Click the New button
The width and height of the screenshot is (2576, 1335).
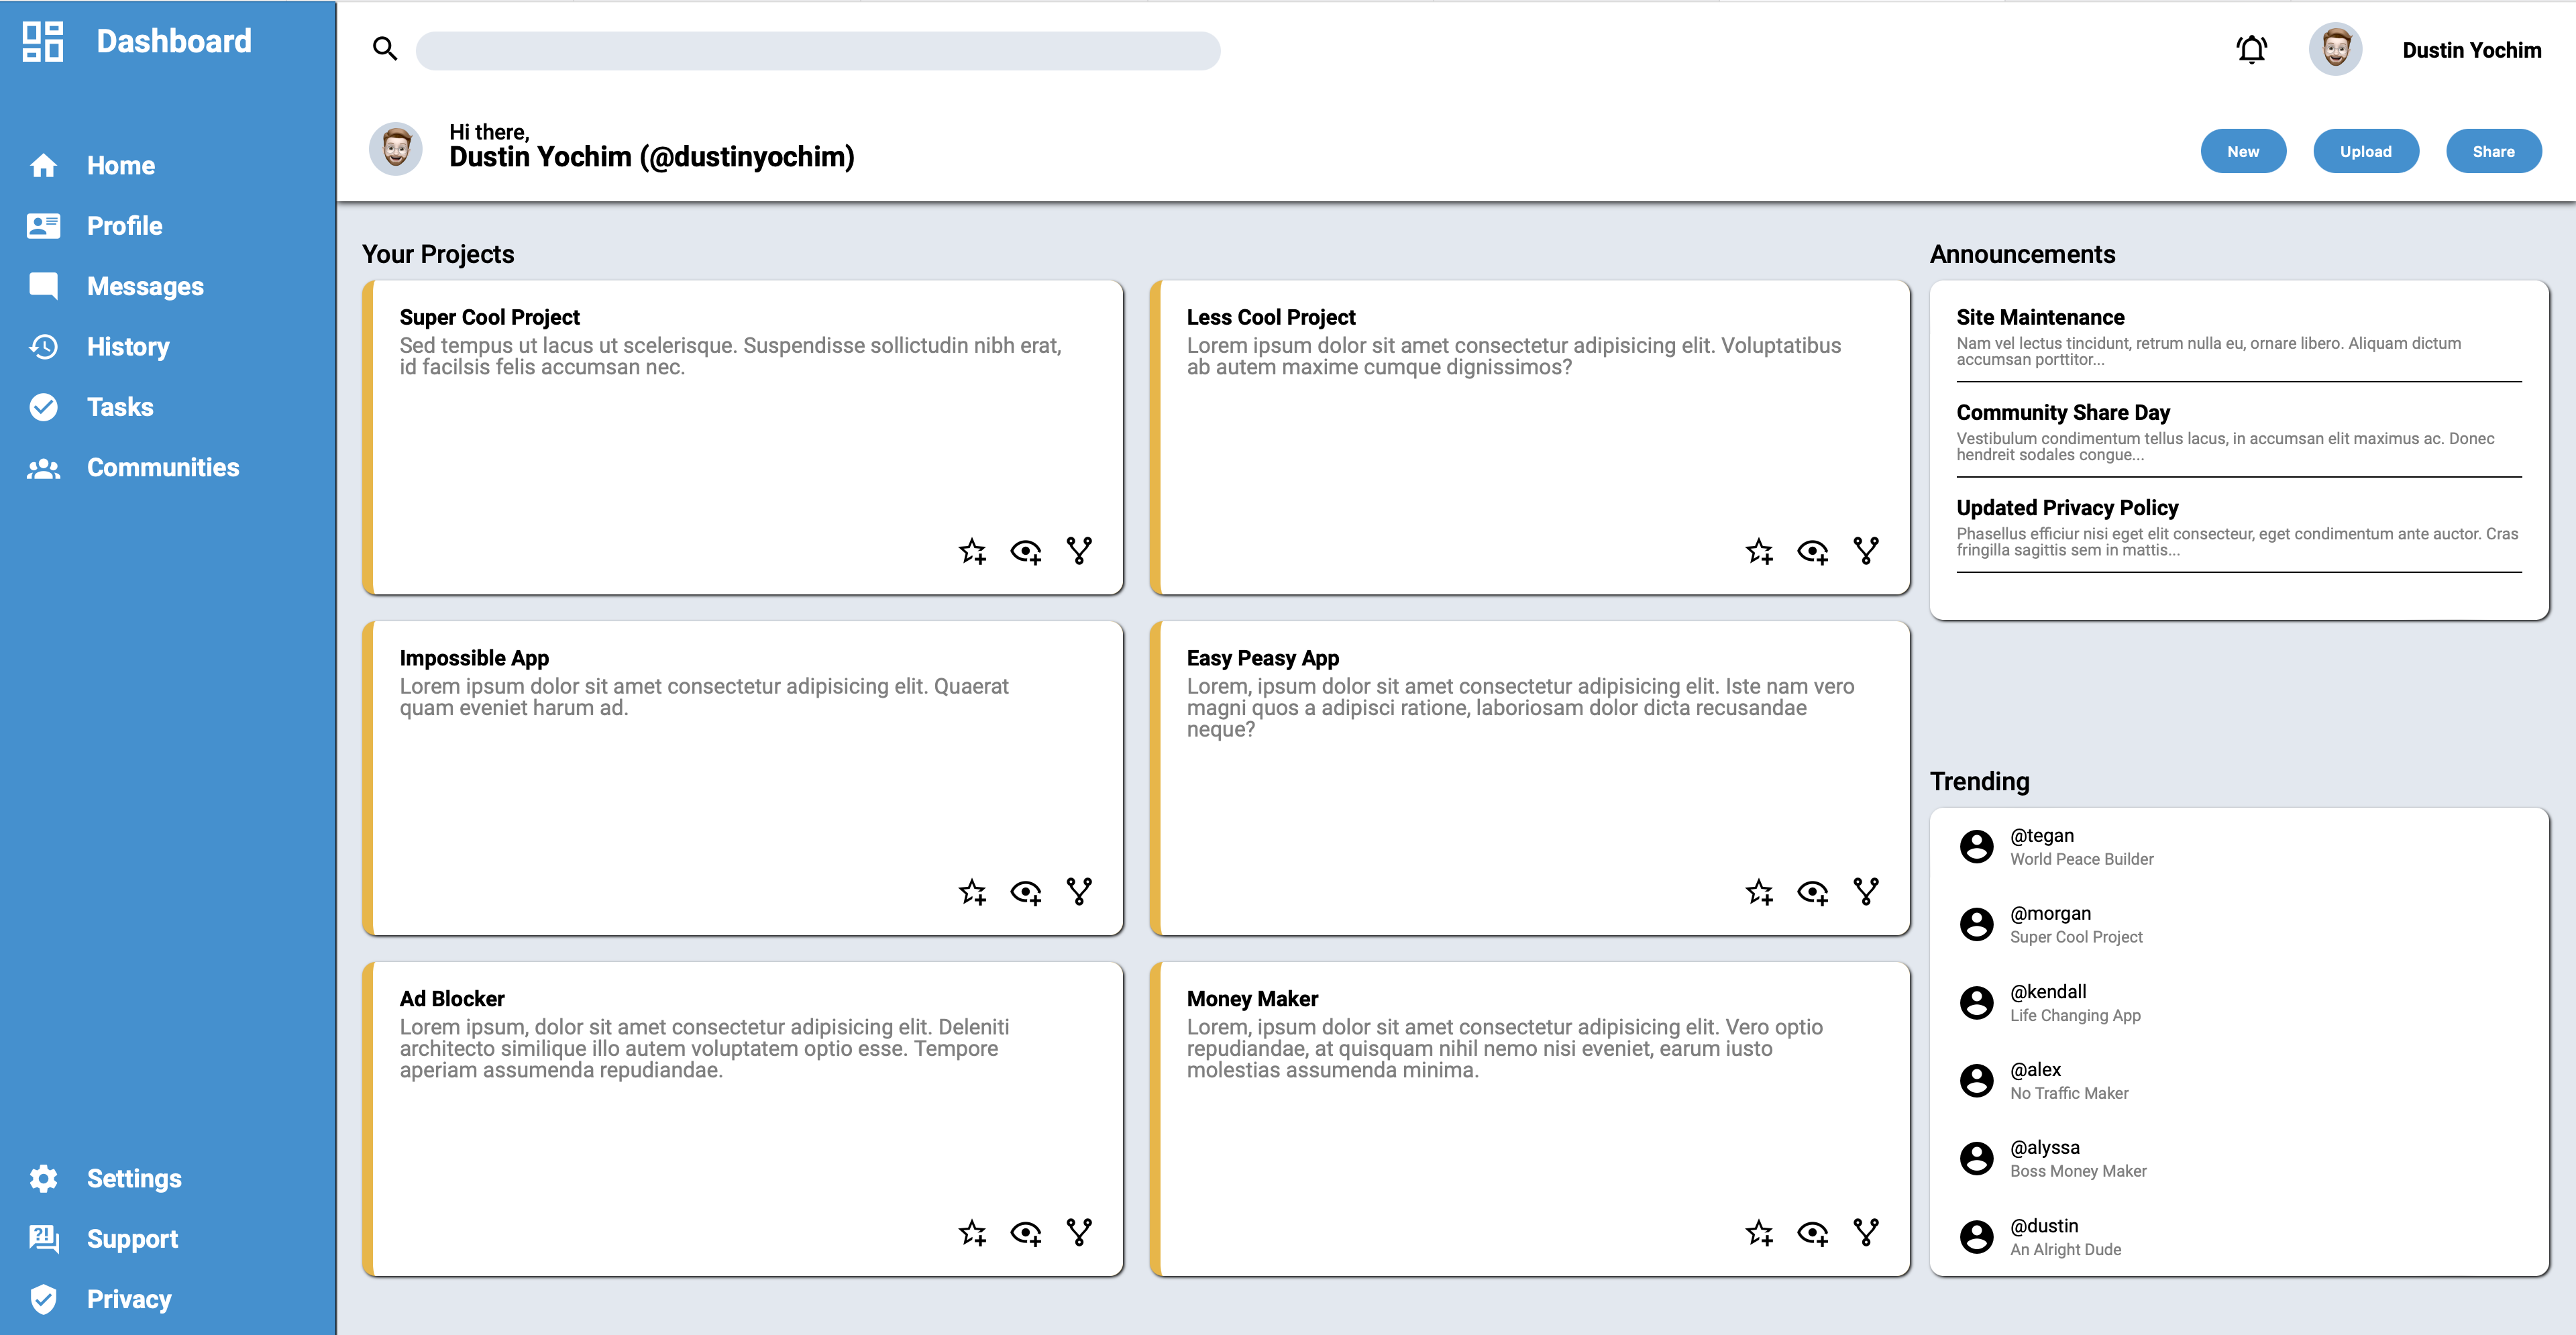point(2243,151)
